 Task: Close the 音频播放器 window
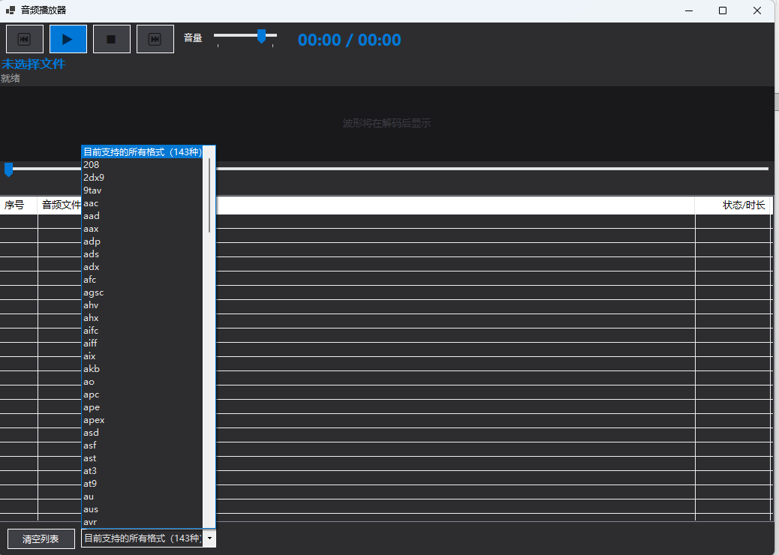tap(757, 10)
